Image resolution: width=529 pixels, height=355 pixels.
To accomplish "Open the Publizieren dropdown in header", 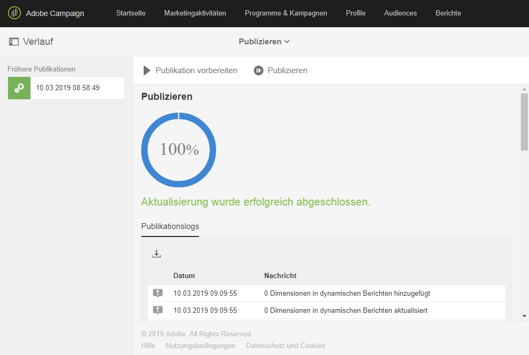I will point(264,42).
